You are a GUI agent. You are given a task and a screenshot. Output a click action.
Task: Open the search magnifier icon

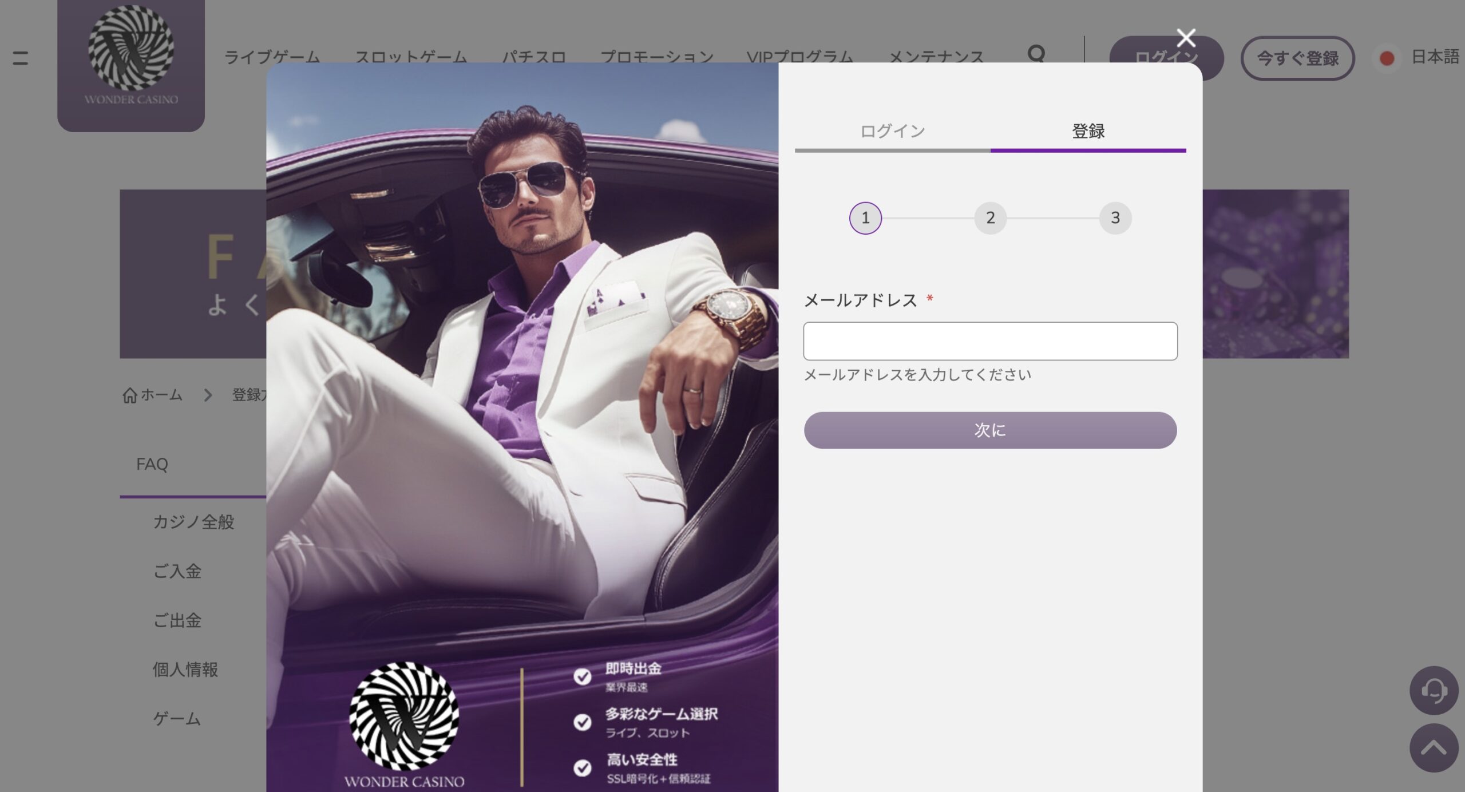[1036, 55]
